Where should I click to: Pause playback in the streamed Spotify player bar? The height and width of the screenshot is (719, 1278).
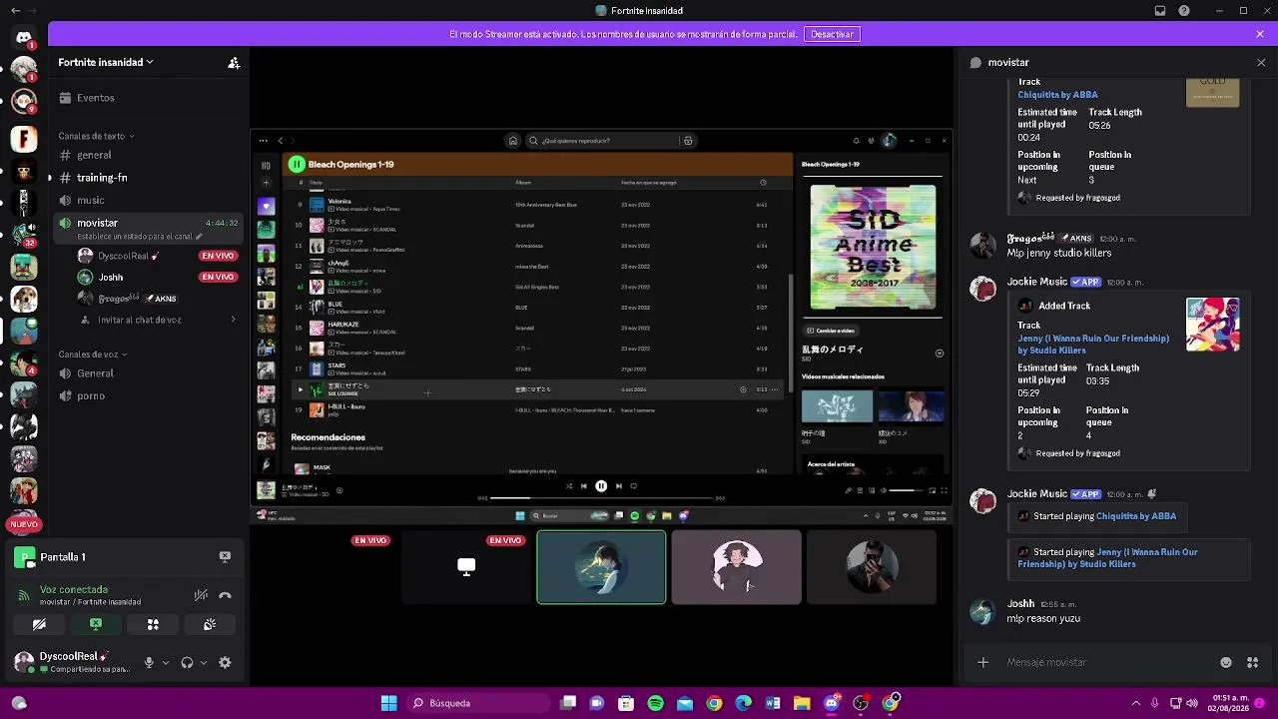[x=601, y=486]
